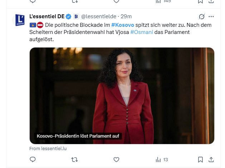
Task: Reply to the L'essentiel DE post
Action: pos(33,159)
